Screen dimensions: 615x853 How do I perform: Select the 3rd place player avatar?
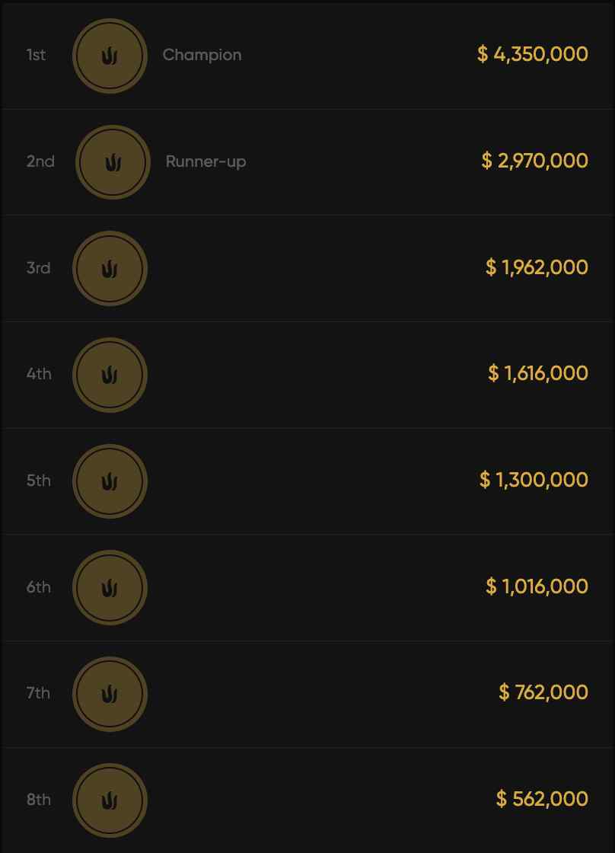(x=110, y=268)
